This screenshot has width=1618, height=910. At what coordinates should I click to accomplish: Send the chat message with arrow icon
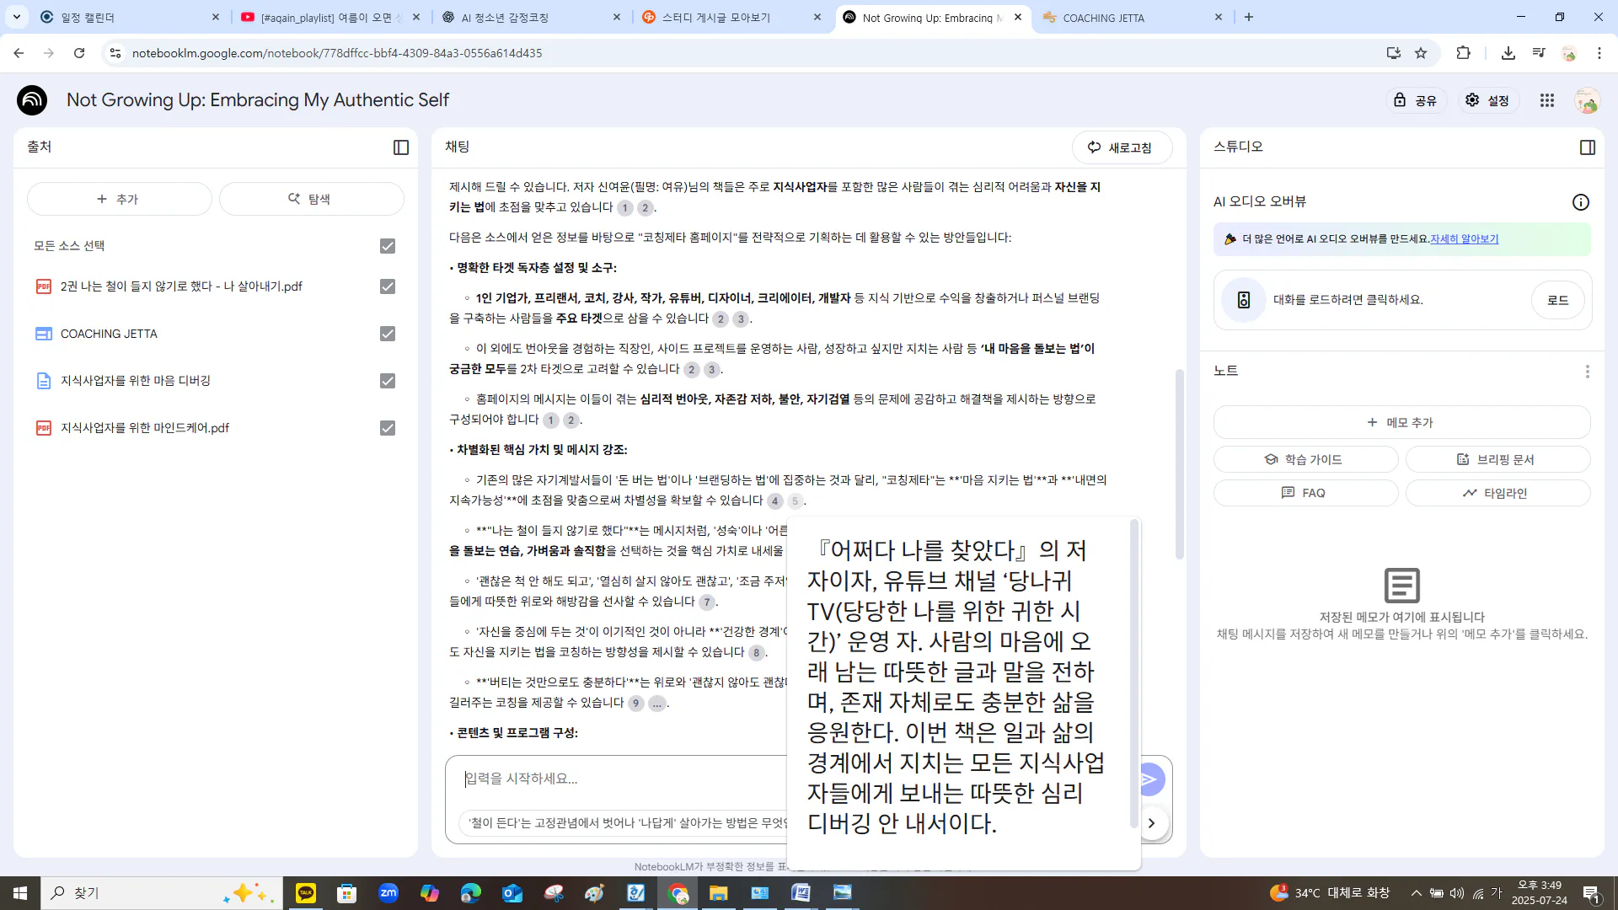[1149, 779]
